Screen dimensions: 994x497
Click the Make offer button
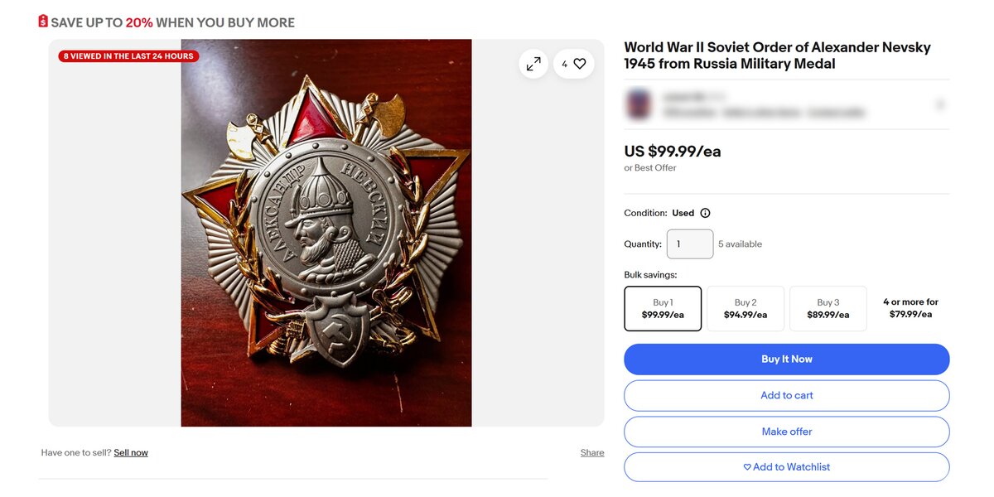click(786, 432)
